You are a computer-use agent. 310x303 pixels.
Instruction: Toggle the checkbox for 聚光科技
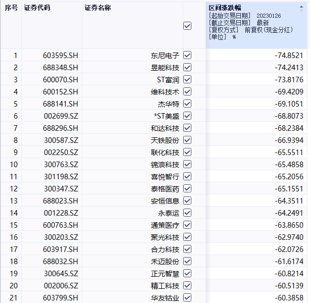point(187,237)
